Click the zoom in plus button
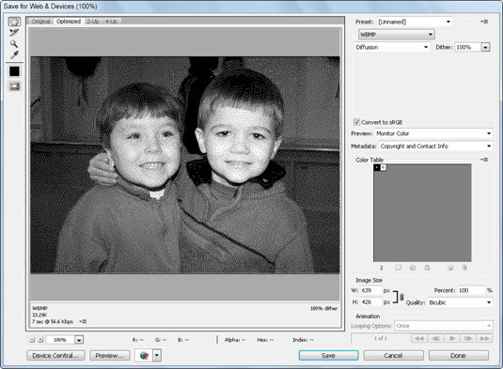 click(x=40, y=340)
